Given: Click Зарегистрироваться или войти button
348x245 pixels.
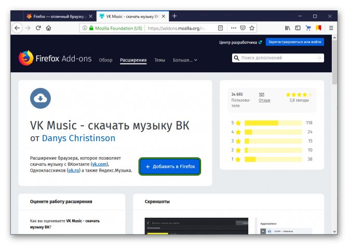Looking at the screenshot, I should (295, 42).
